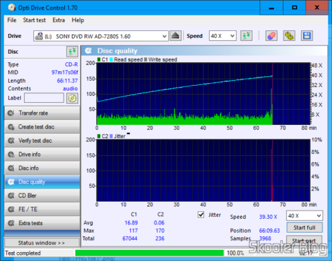Click the refresh speed icon beside Speed
Viewport: 332px width, 261px height.
246,36
